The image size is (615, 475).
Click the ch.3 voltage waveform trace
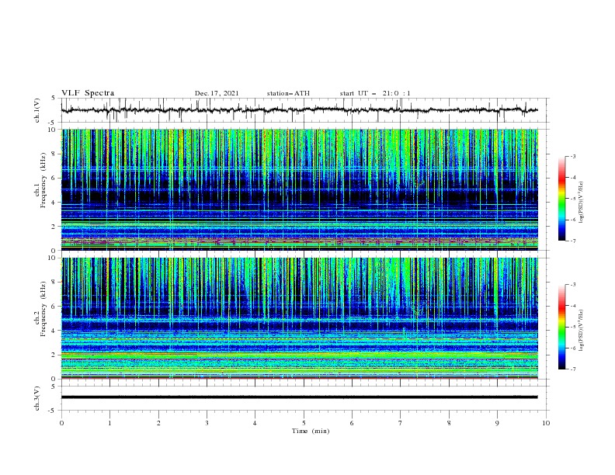[300, 397]
